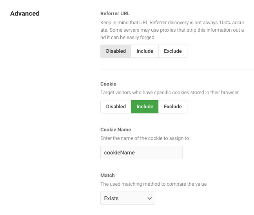
Task: Choose Include under Referrer URL
Action: click(145, 51)
